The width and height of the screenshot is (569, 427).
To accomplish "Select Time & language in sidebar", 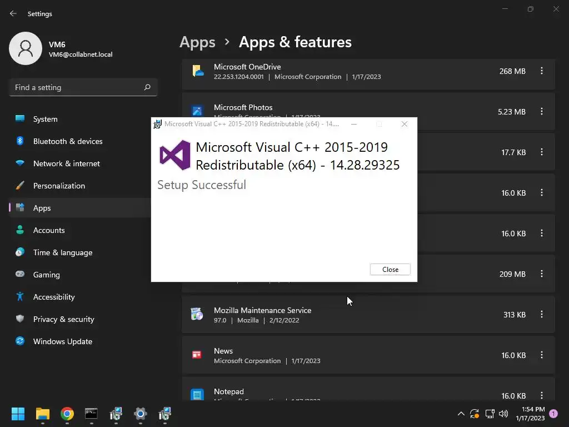I will click(62, 252).
